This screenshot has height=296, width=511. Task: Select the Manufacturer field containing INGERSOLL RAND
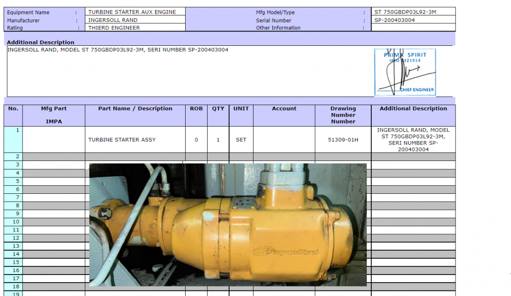(135, 20)
